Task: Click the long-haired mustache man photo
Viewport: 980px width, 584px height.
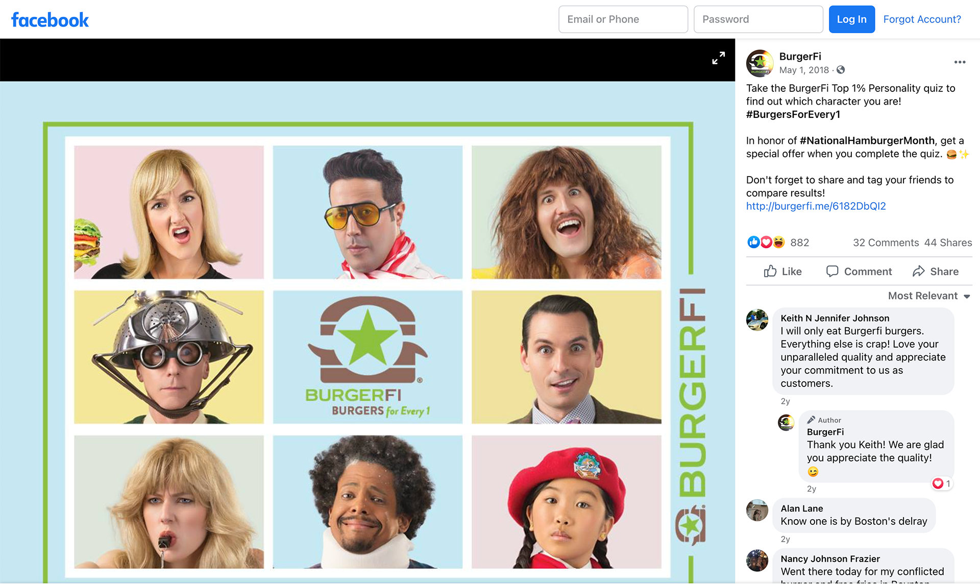Action: click(567, 212)
